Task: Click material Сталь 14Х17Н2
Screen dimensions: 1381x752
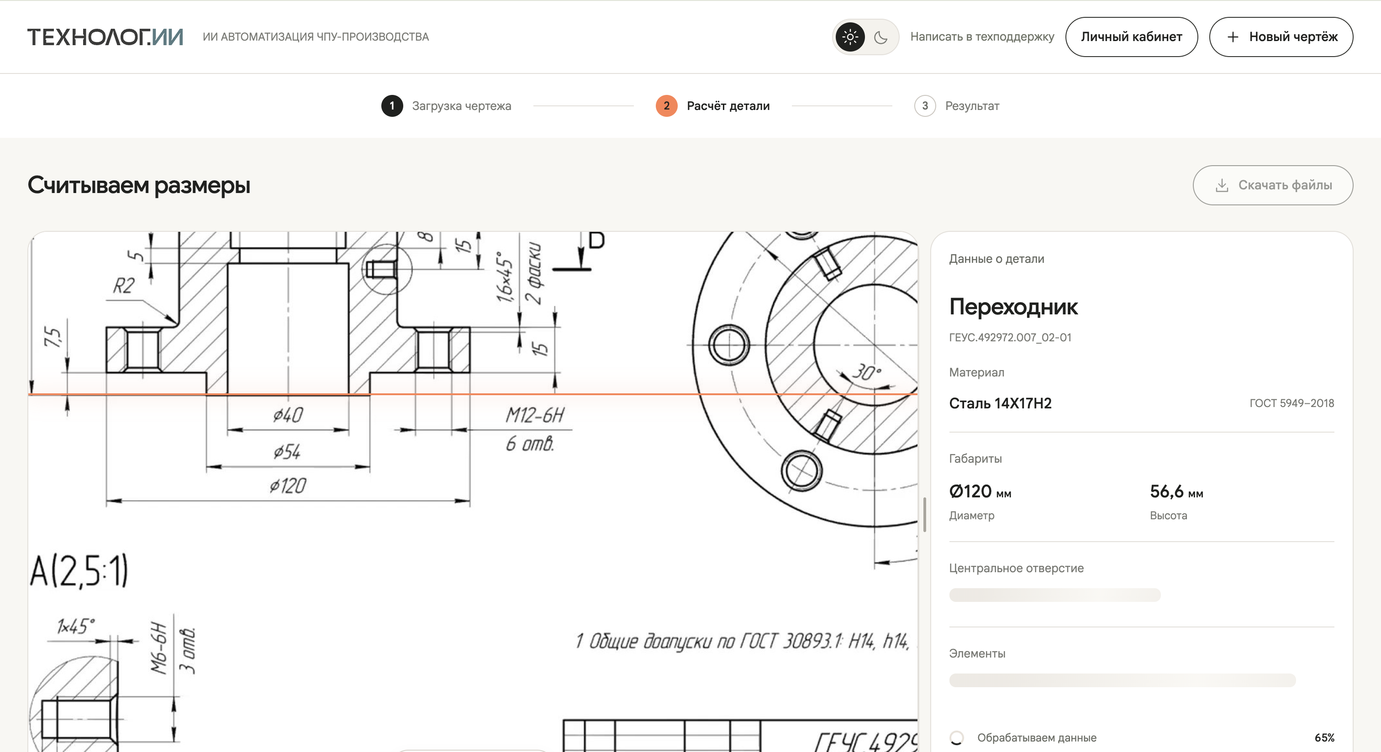Action: (1000, 403)
